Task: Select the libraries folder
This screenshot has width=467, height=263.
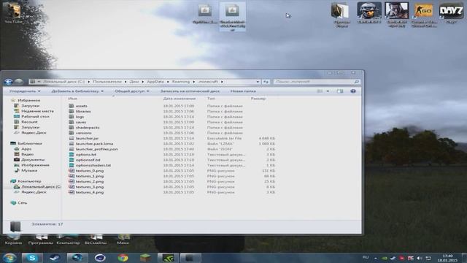Action: [83, 112]
